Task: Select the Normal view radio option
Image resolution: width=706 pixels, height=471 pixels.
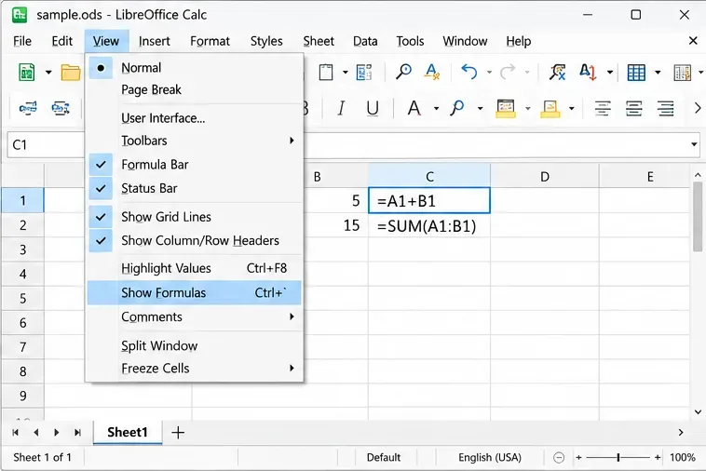Action: [194, 67]
